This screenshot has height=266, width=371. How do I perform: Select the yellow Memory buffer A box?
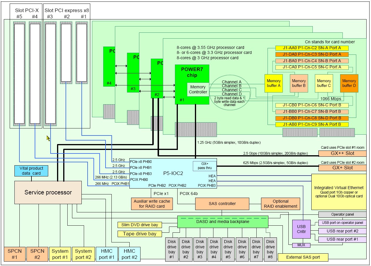click(x=273, y=83)
